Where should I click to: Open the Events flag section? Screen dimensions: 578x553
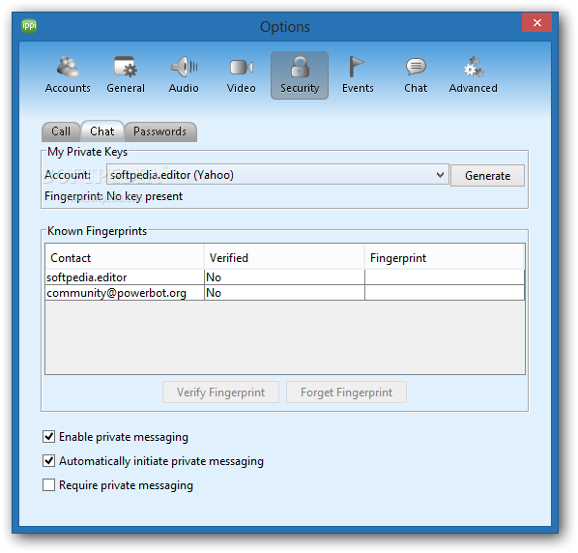(x=358, y=75)
